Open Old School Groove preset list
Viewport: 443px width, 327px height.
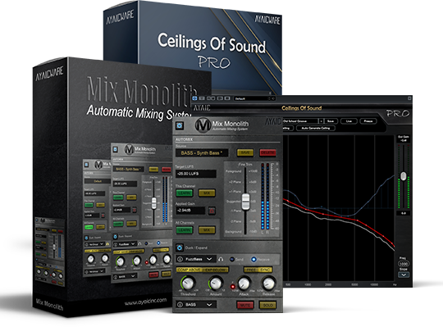click(300, 121)
